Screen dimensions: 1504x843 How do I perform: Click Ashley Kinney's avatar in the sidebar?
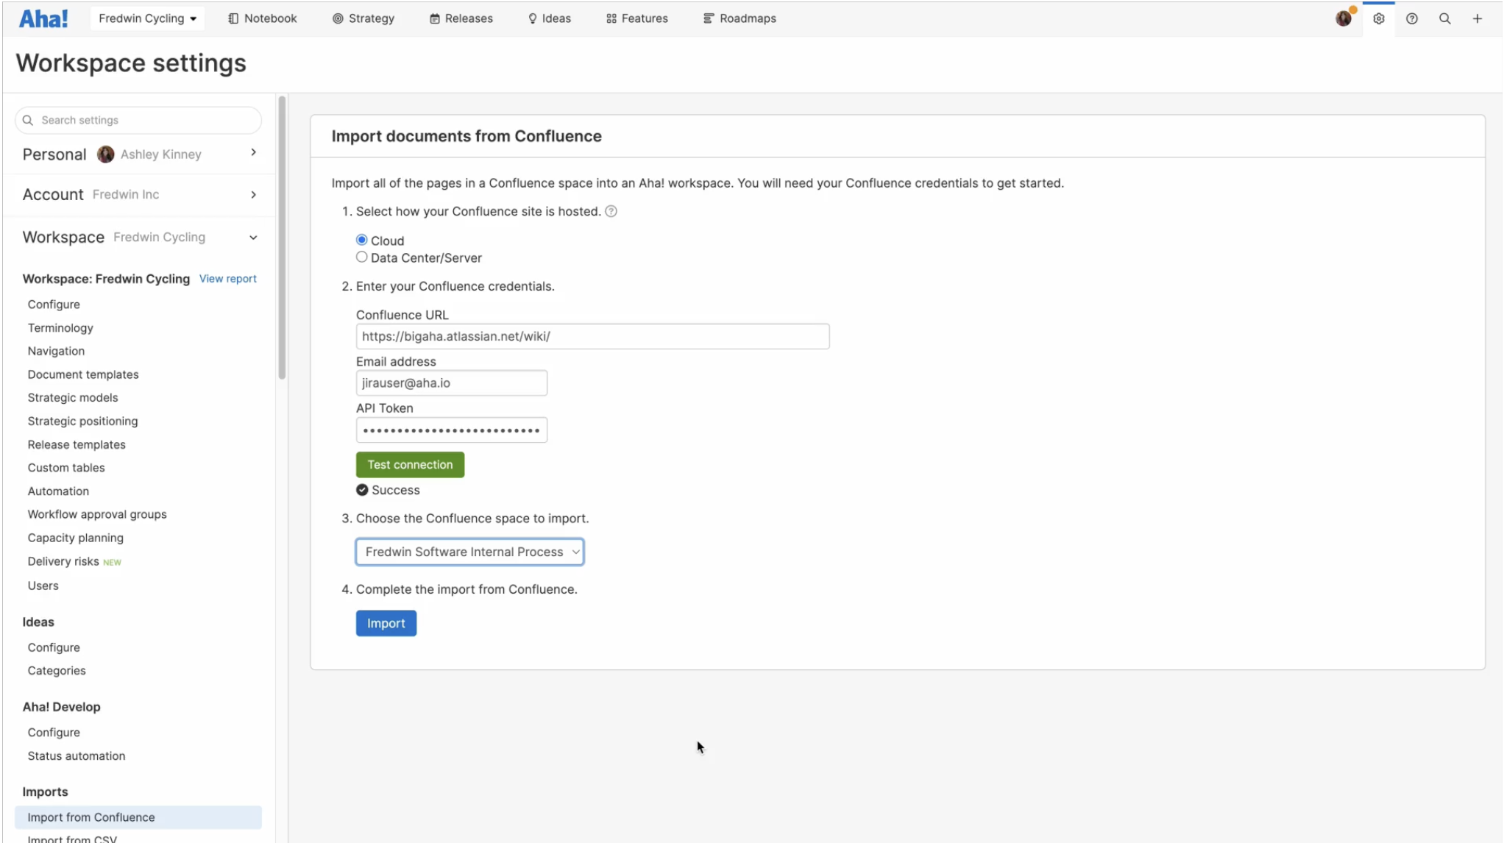(106, 154)
